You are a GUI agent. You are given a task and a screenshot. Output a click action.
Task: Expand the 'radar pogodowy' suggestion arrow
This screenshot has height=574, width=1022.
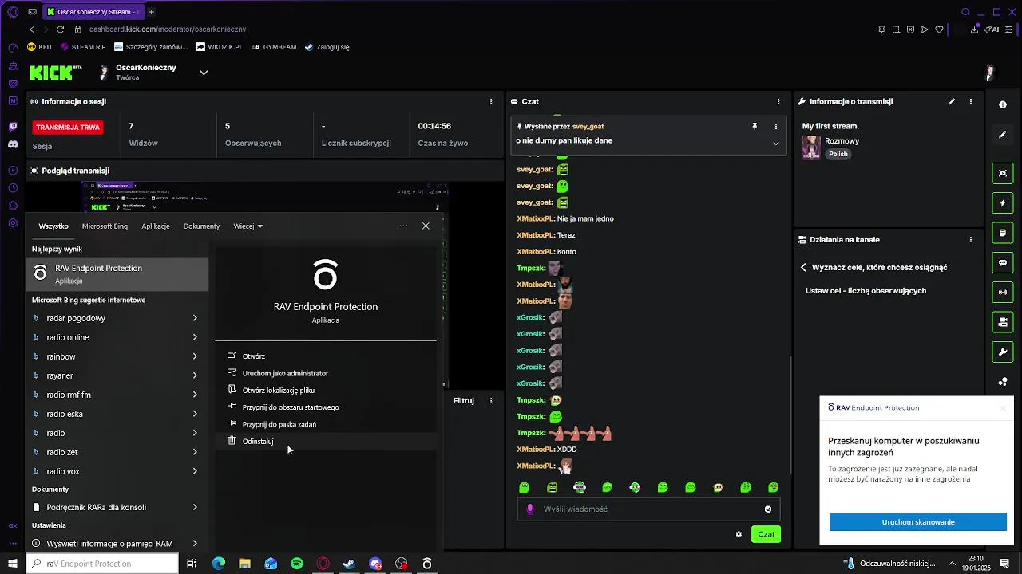point(195,318)
